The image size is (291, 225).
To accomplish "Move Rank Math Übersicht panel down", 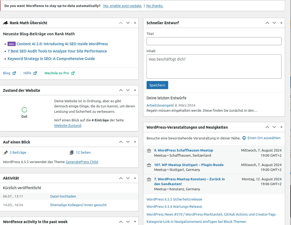I will click(x=128, y=23).
